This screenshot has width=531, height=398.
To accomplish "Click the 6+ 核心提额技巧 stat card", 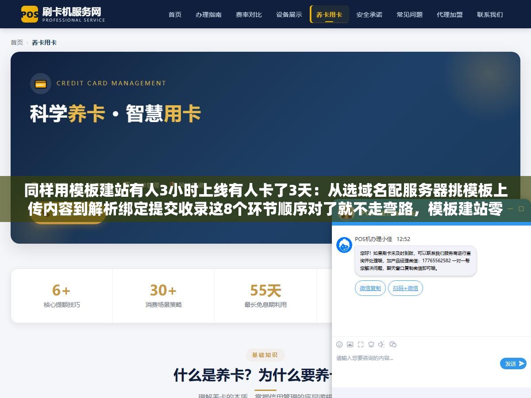I will [x=62, y=296].
